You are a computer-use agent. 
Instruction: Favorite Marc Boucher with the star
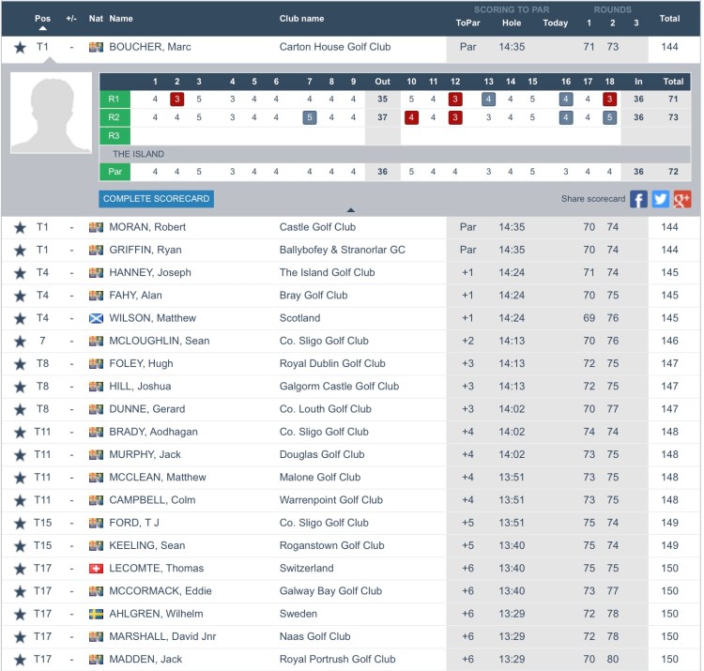20,47
